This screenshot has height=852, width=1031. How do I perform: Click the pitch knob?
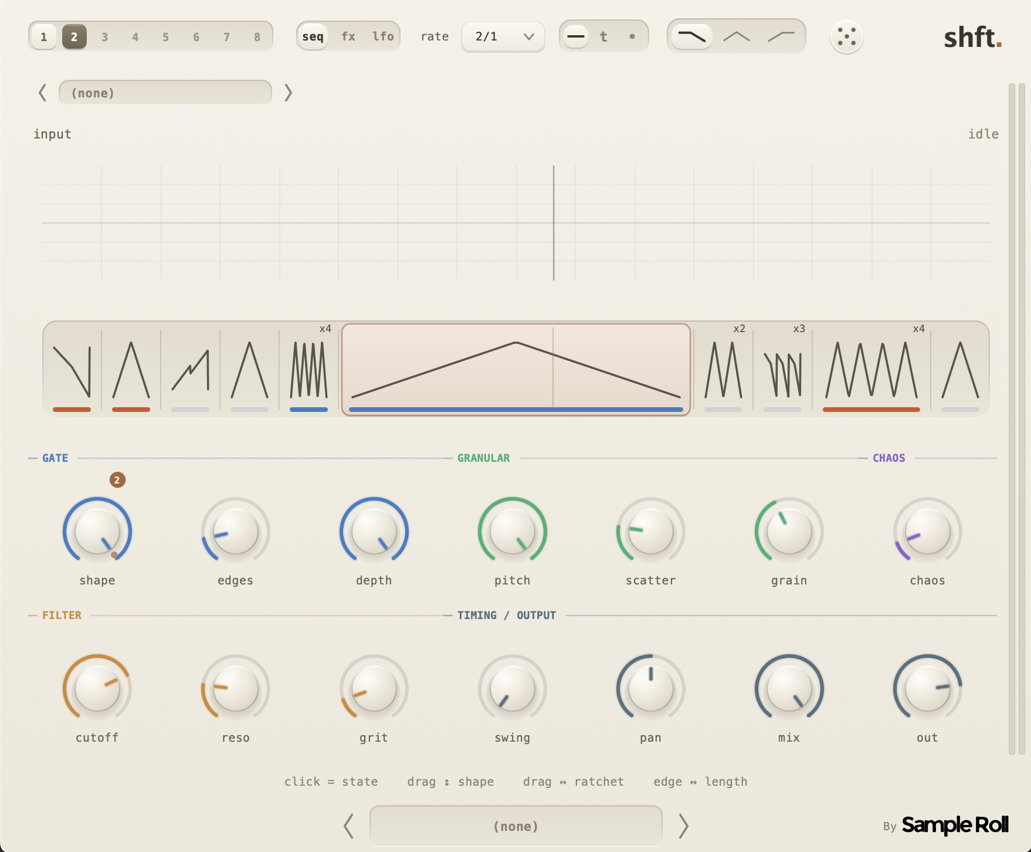click(x=513, y=532)
